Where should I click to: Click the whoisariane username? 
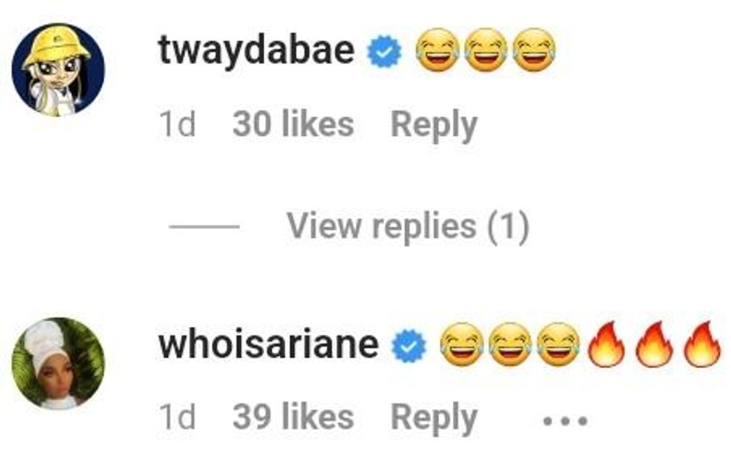pos(269,345)
